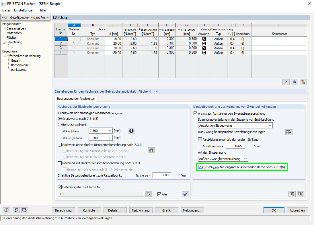This screenshot has height=225, width=314.
Task: Click the previous table arrow icon
Action: (x=16, y=210)
